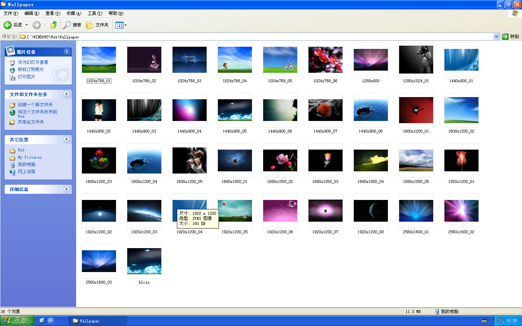The image size is (522, 326).
Task: Select the 1024x768_06 flowers thumbnail
Action: tap(326, 60)
